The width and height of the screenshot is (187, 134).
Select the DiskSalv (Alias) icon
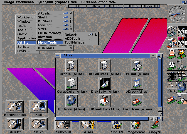tap(105, 83)
